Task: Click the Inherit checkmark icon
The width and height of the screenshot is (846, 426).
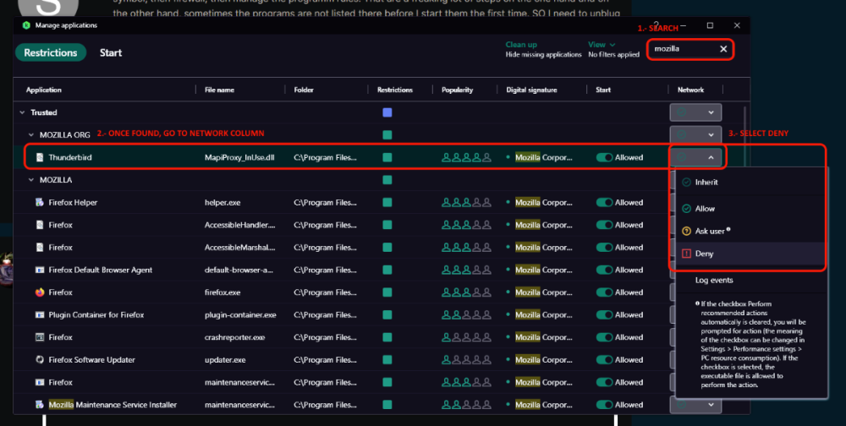Action: tap(686, 183)
